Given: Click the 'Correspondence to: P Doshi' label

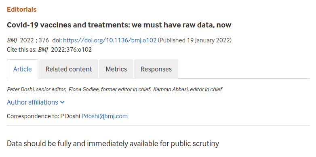Looking at the screenshot, I should 44,116.
